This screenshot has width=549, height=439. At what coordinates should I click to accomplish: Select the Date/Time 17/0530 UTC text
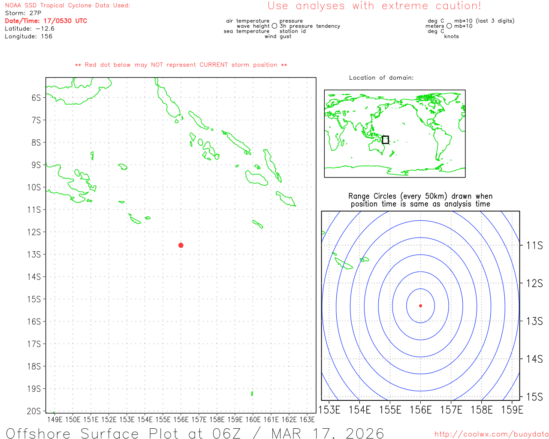(x=46, y=21)
